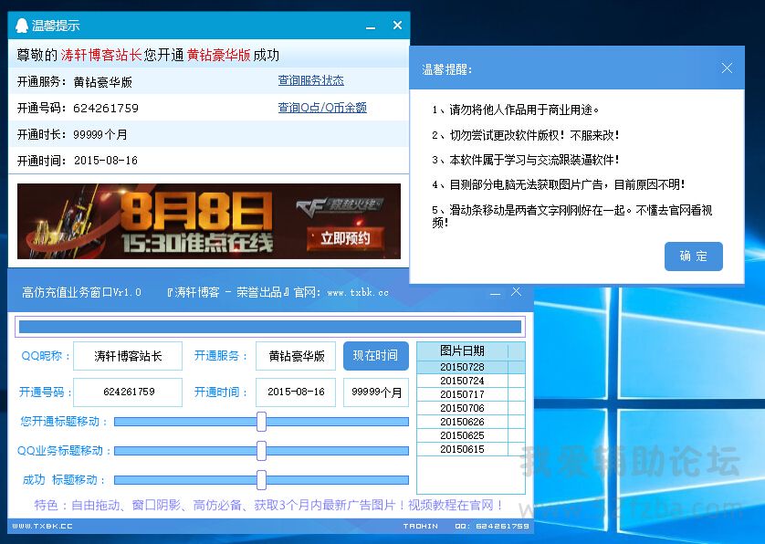Click the QQ业务标题移动 slider handle

(x=261, y=451)
